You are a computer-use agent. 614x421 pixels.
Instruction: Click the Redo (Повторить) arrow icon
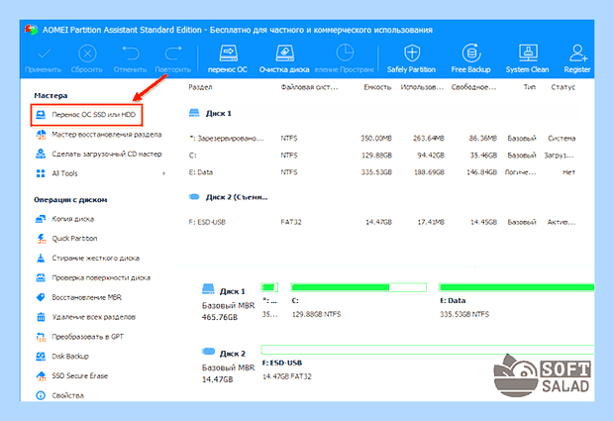(x=173, y=53)
